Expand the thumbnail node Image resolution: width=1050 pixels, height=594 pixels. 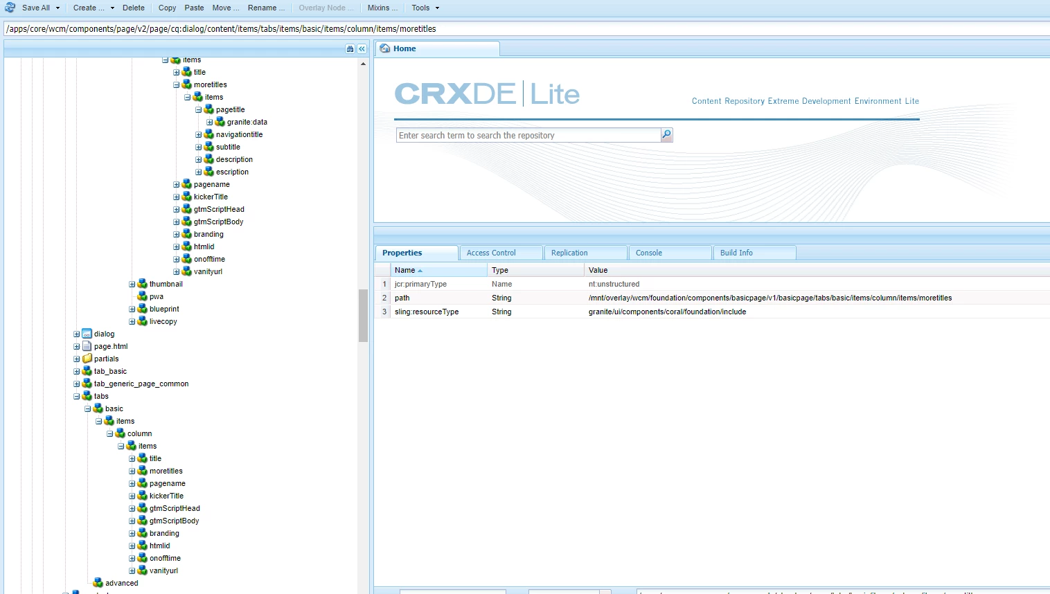[132, 284]
